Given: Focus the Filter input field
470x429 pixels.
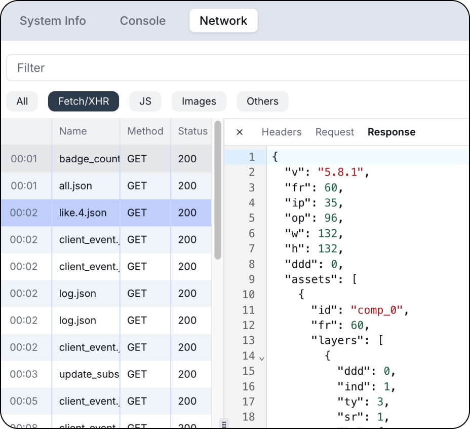Looking at the screenshot, I should [238, 68].
